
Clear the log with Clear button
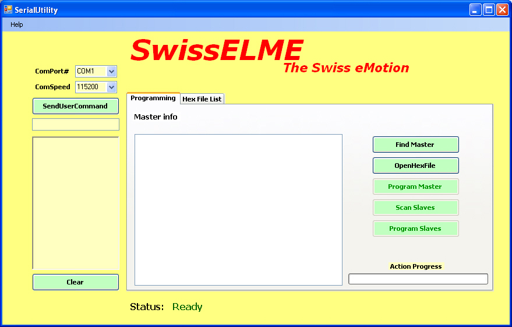75,282
